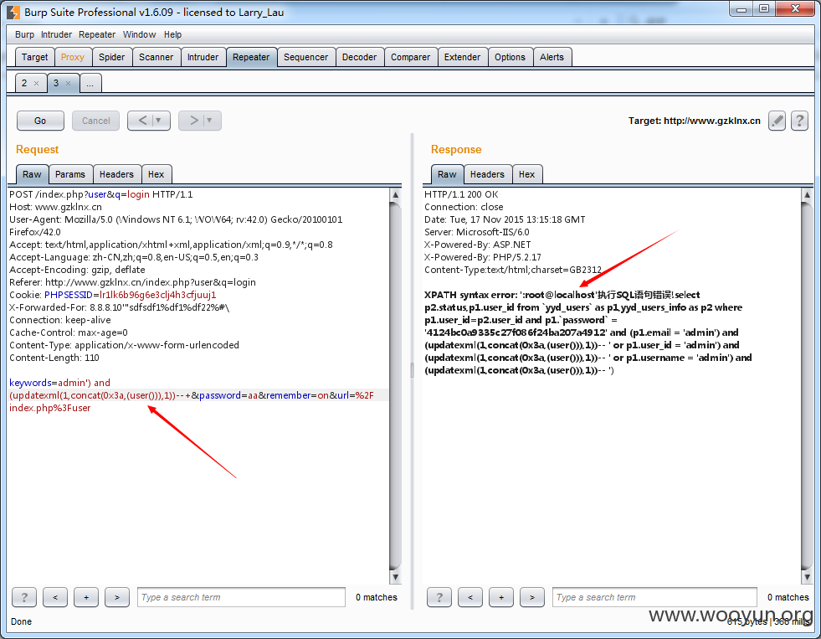Open the Burp menu
The height and width of the screenshot is (639, 821).
(24, 34)
